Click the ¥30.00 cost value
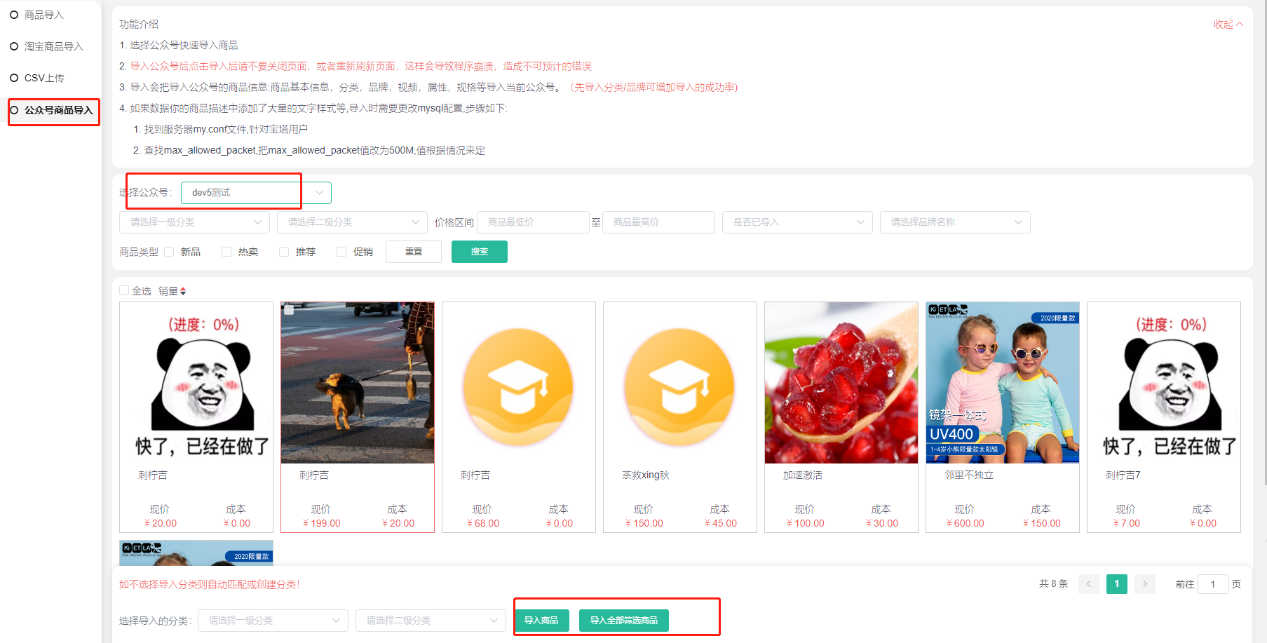The height and width of the screenshot is (643, 1267). (x=882, y=524)
